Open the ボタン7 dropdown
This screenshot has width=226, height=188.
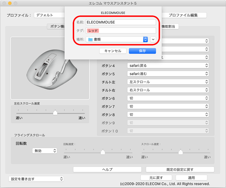[x=168, y=106]
